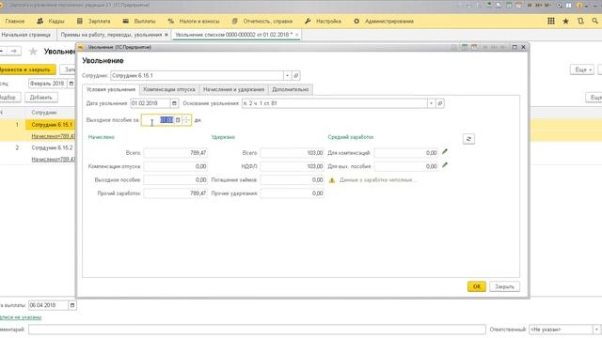Click НДФЛ value 103,00
The width and height of the screenshot is (602, 338).
click(293, 166)
